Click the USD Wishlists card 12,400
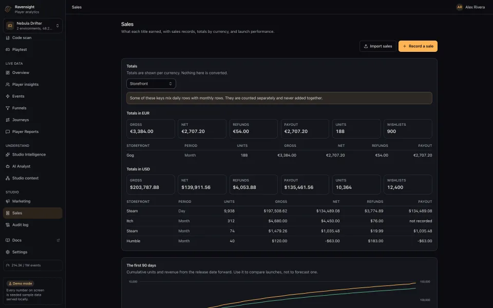The height and width of the screenshot is (308, 493). [408, 184]
